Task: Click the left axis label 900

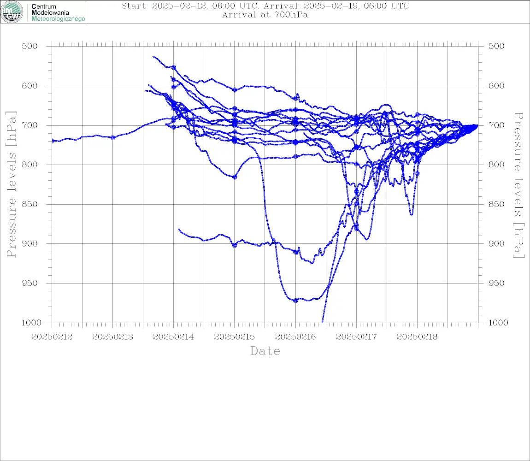Action: [x=30, y=243]
